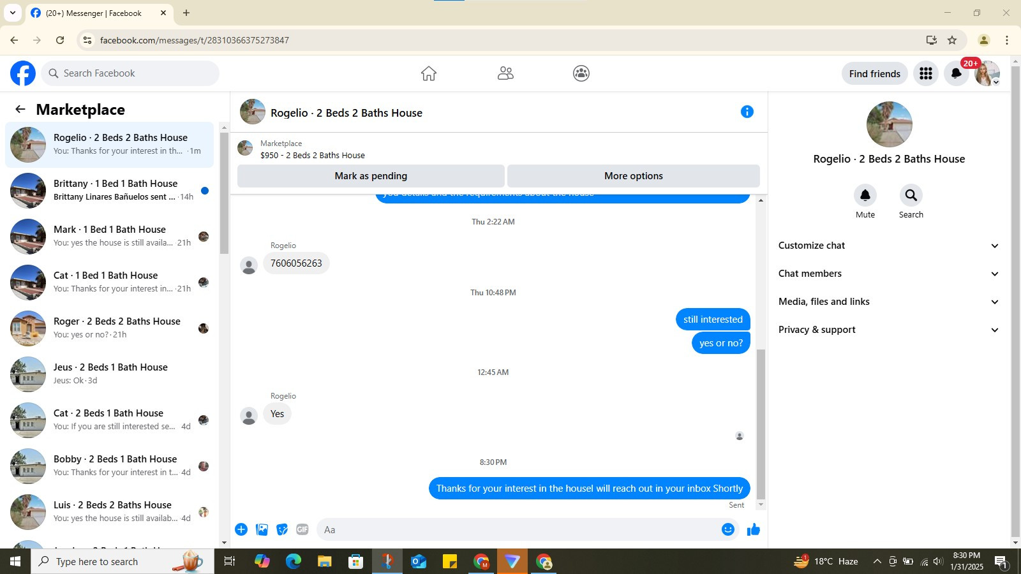The height and width of the screenshot is (574, 1021).
Task: View site information icon in address bar
Action: [x=87, y=40]
